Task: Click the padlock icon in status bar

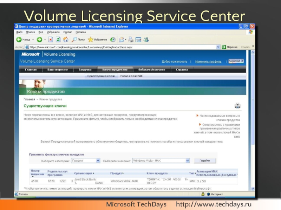Action: [203, 194]
